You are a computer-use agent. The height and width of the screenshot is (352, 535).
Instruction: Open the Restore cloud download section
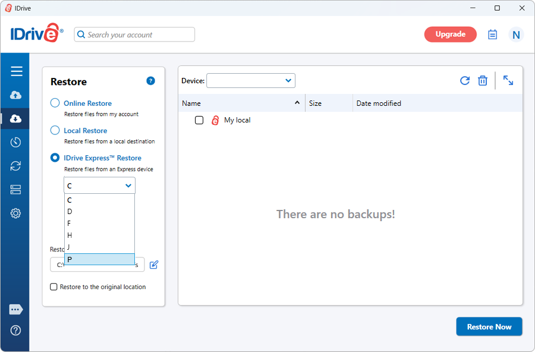pyautogui.click(x=15, y=118)
